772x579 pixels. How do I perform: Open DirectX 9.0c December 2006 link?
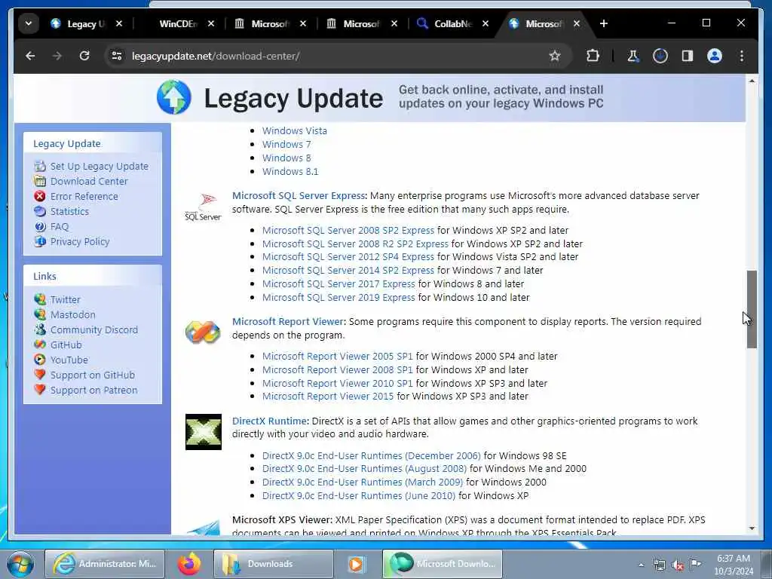(371, 455)
